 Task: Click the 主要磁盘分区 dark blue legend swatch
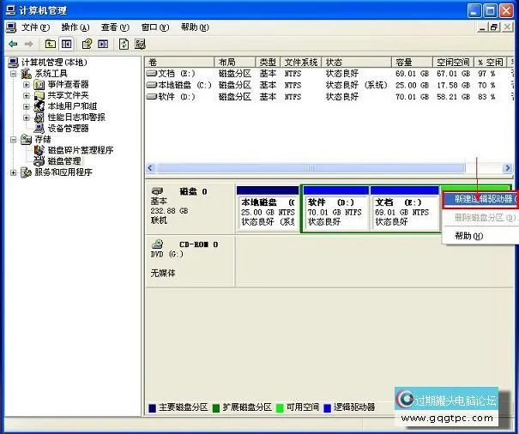click(x=152, y=408)
